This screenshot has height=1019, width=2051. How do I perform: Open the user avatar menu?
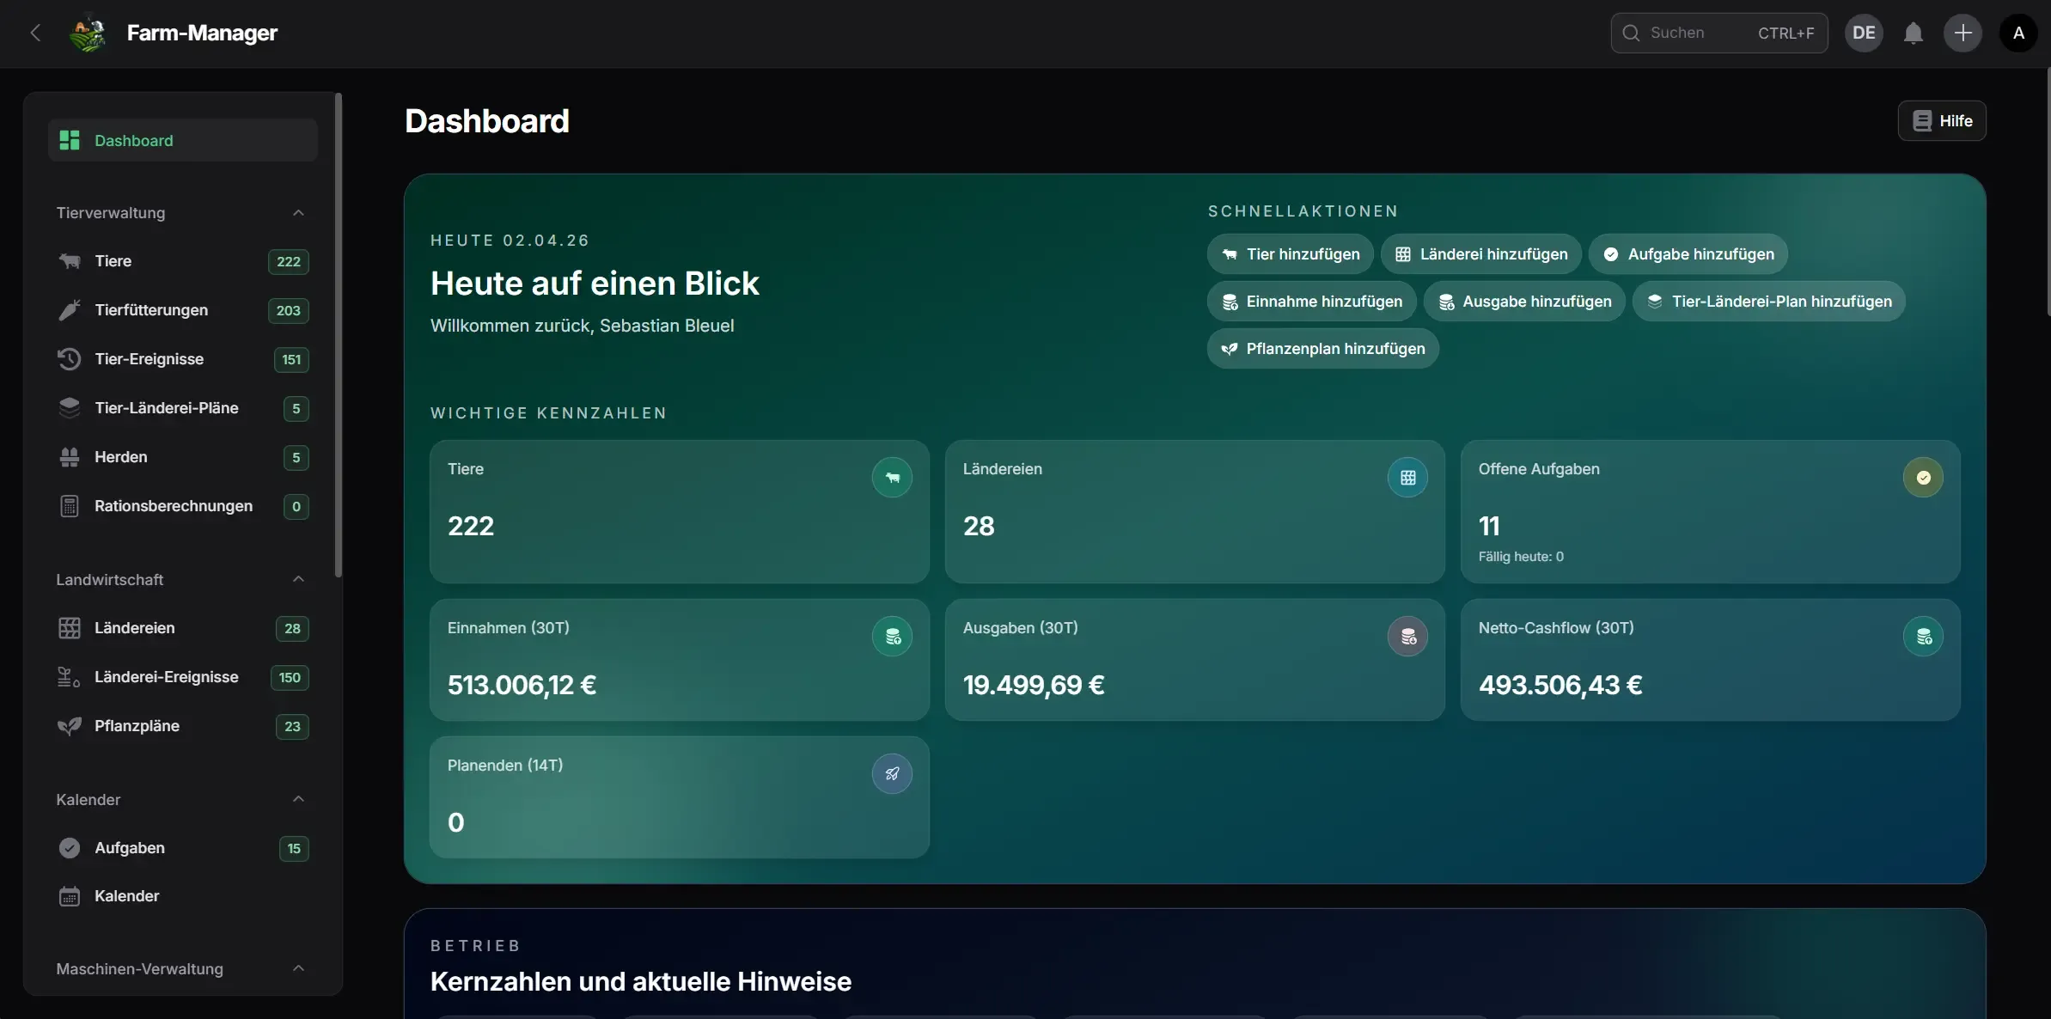2017,33
